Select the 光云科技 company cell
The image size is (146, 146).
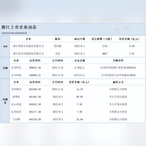(16, 104)
